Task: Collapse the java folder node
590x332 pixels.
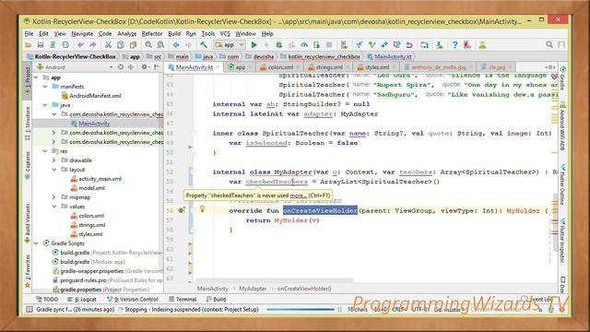Action: click(45, 105)
